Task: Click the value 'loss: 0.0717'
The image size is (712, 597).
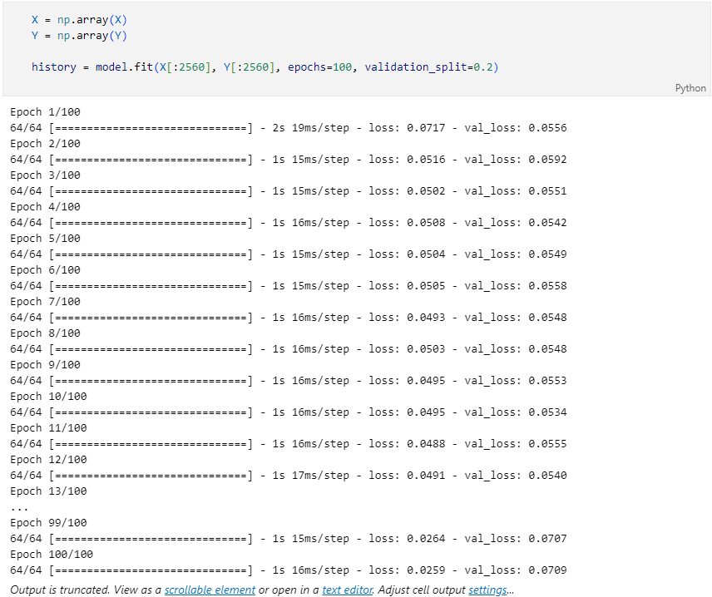Action: (407, 127)
